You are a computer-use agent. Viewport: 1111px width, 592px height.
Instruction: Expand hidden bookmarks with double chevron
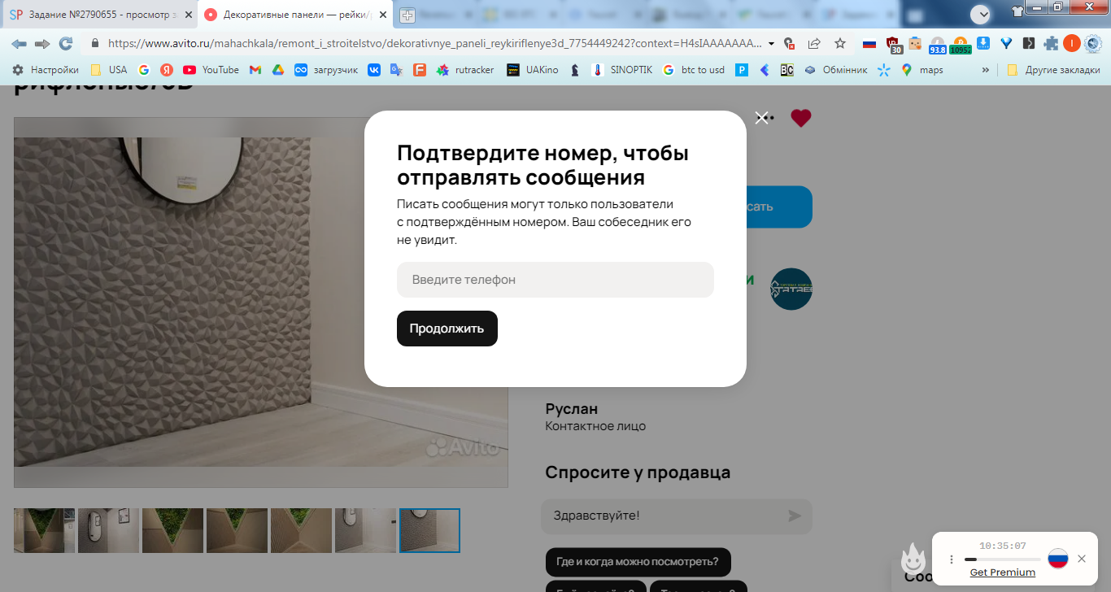pos(986,70)
